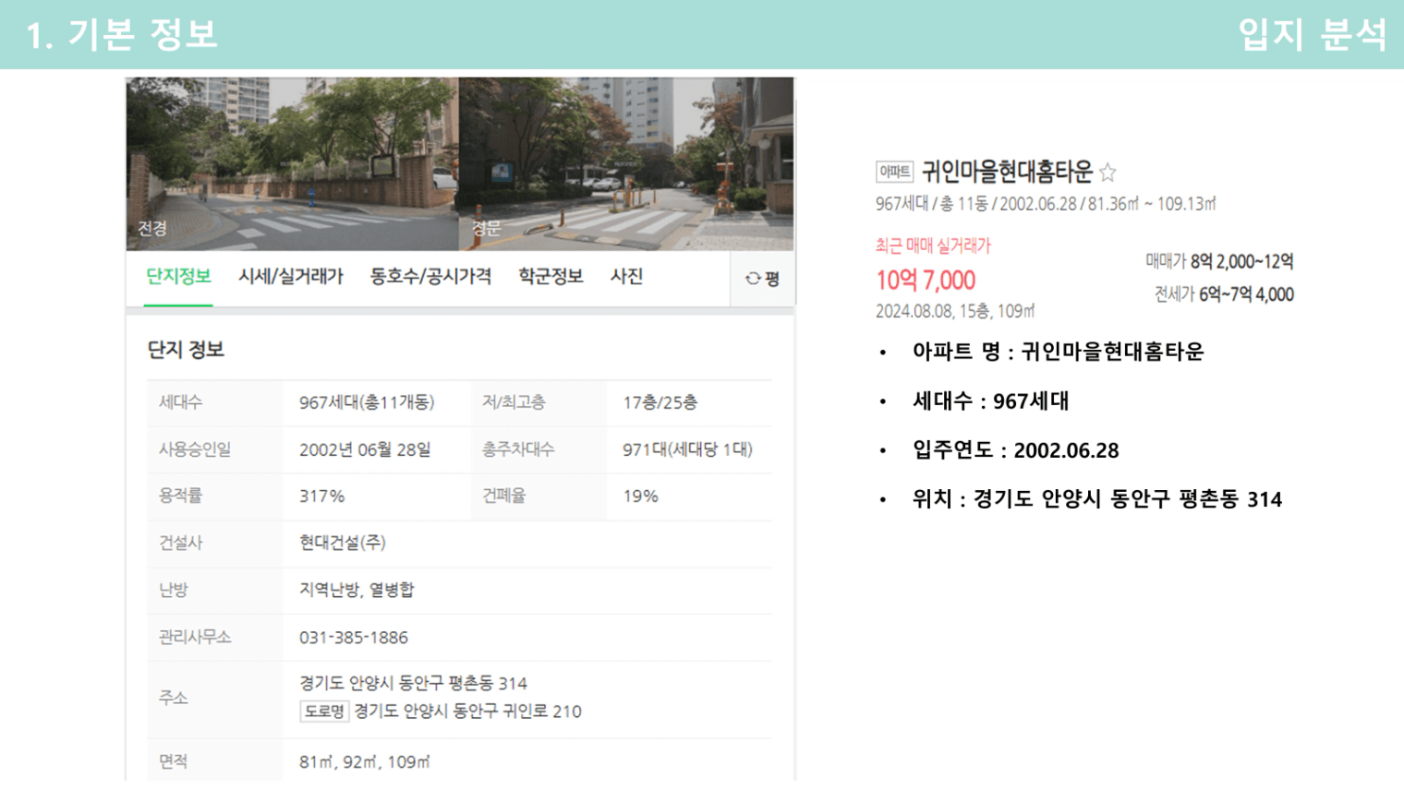Click the 도로명 address label
1404x789 pixels.
(x=324, y=711)
